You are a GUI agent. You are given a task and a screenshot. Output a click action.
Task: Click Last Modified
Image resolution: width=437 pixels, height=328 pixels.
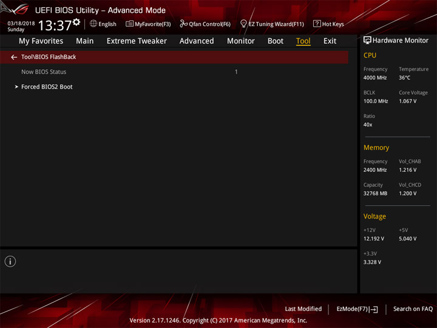[x=303, y=309]
